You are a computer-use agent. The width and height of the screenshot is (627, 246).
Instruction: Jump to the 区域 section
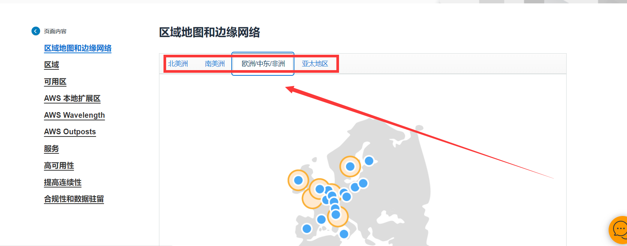51,65
